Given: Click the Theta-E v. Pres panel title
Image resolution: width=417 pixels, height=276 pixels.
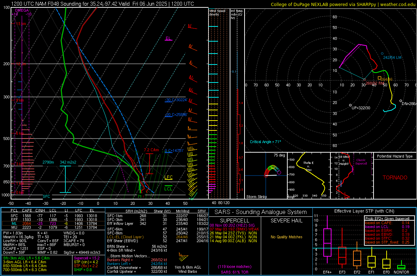Looking at the screenshot, I should pos(308,166).
